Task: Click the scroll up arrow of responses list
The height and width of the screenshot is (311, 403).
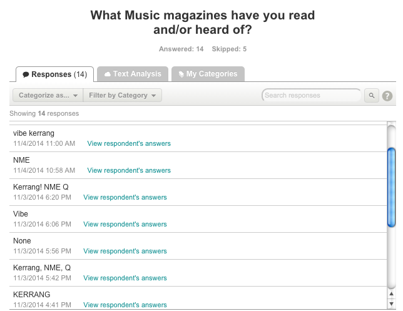Action: click(x=391, y=293)
